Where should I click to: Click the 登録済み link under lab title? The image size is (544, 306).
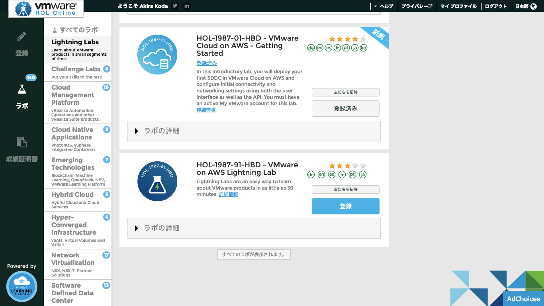click(207, 63)
